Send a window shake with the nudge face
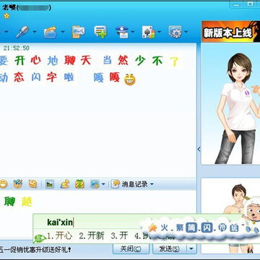This screenshot has width=260, height=260. pos(32,184)
